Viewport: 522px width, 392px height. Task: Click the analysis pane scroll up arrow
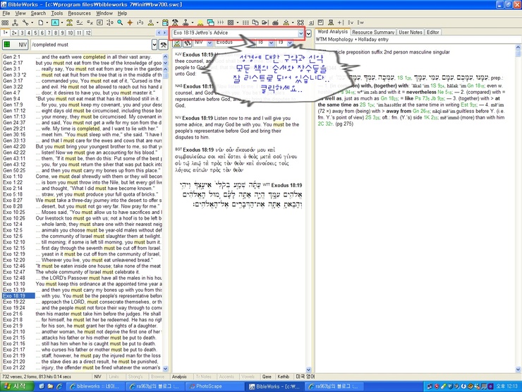(518, 47)
